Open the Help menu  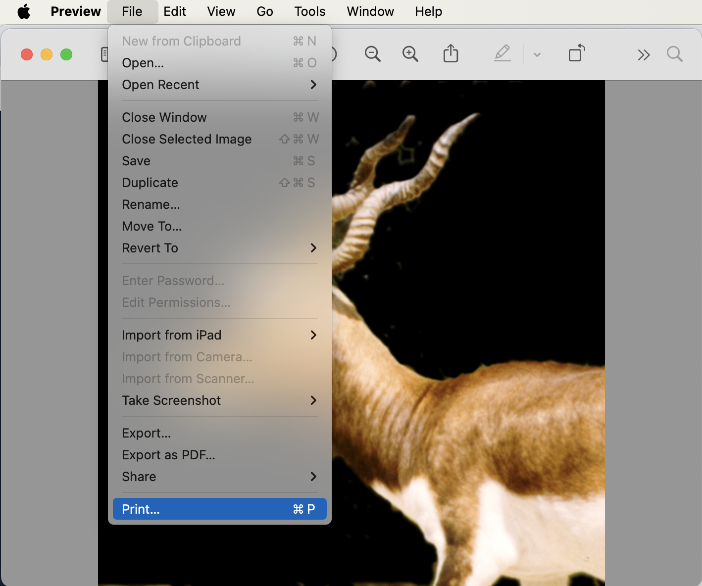coord(428,11)
